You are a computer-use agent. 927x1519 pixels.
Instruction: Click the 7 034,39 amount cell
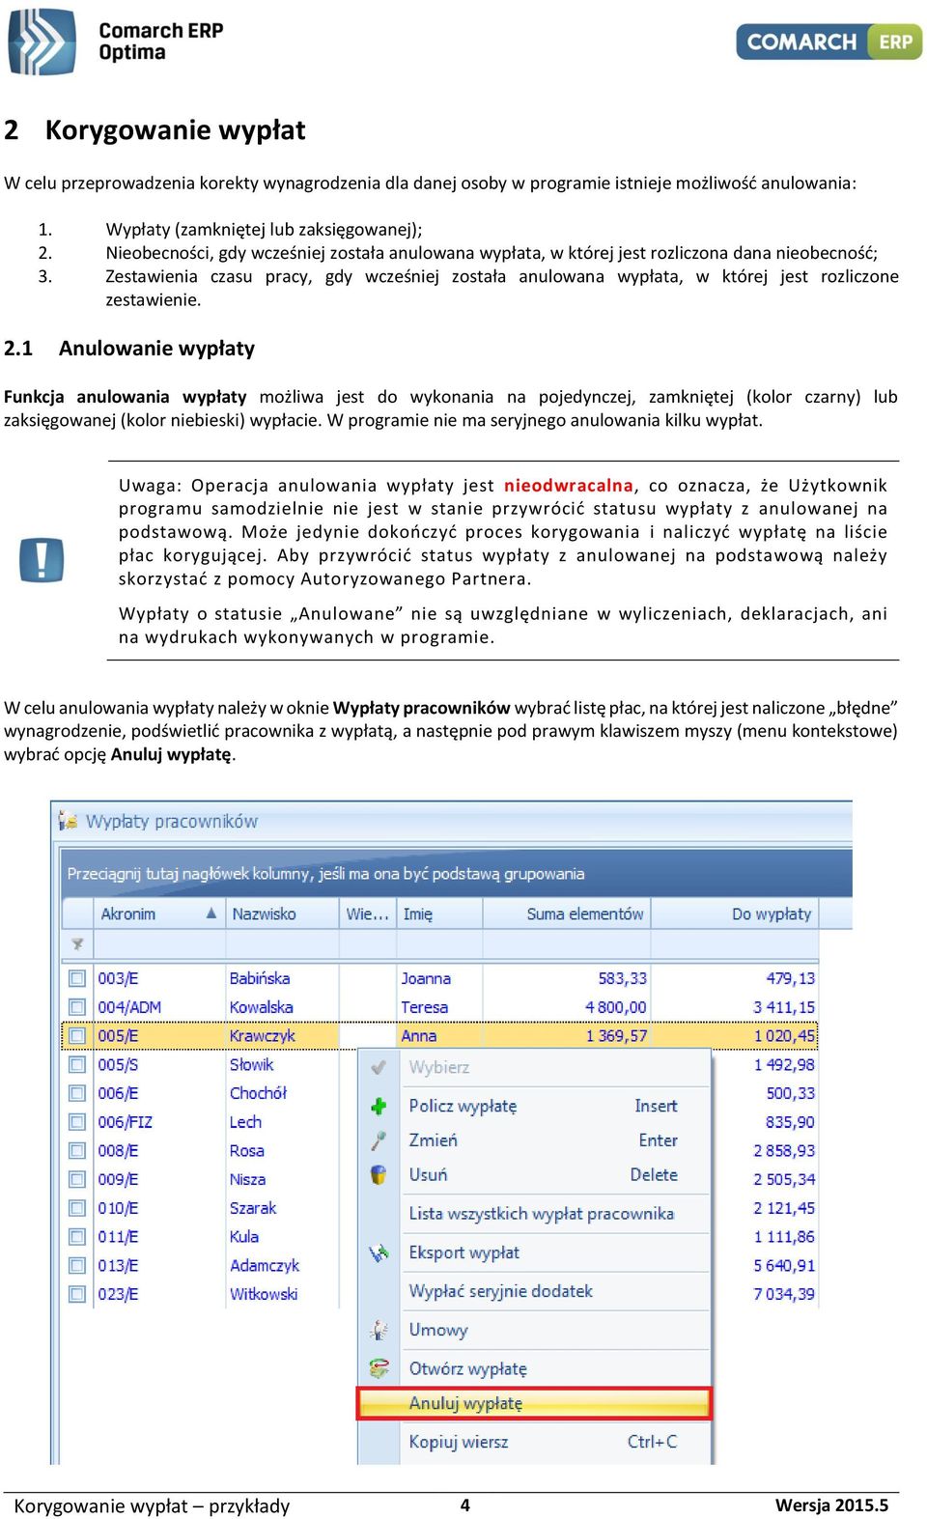click(x=784, y=1294)
